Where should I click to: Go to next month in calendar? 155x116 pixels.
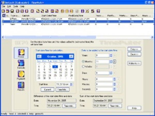71,56
